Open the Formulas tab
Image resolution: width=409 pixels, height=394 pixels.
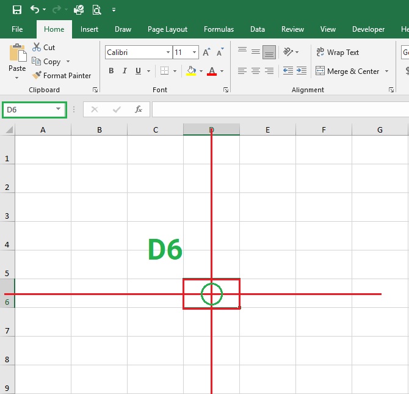pyautogui.click(x=219, y=29)
